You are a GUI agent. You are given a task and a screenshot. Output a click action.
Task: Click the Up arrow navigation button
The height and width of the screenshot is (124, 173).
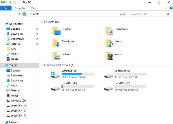[x=19, y=14]
